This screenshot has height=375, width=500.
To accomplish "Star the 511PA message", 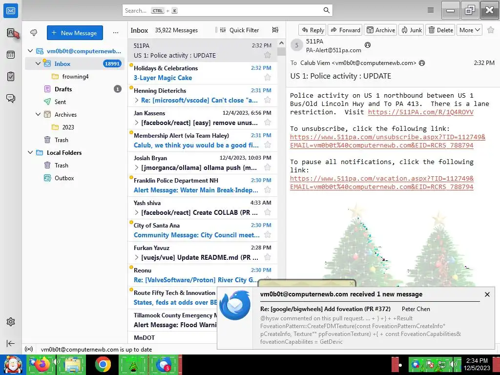I will tap(268, 55).
